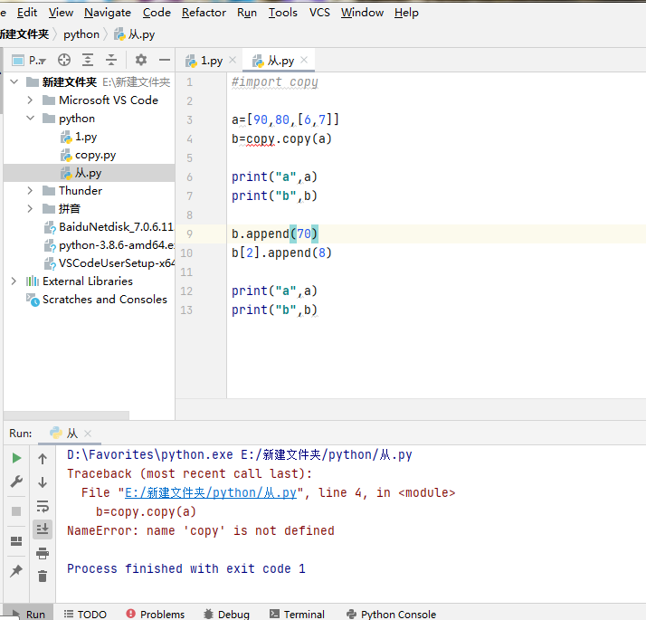The height and width of the screenshot is (620, 646).
Task: Toggle Scroll to End in console
Action: (43, 529)
